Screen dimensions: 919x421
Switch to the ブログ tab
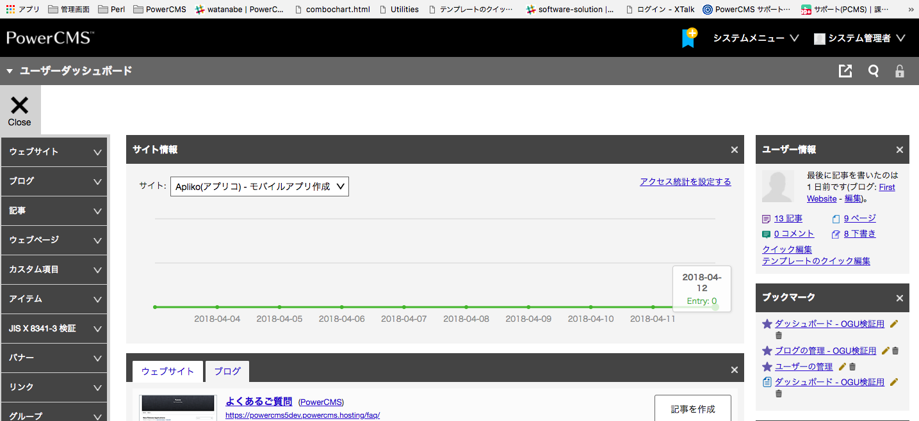point(227,371)
